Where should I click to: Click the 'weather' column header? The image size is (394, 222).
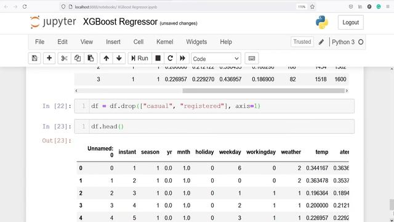coord(291,152)
